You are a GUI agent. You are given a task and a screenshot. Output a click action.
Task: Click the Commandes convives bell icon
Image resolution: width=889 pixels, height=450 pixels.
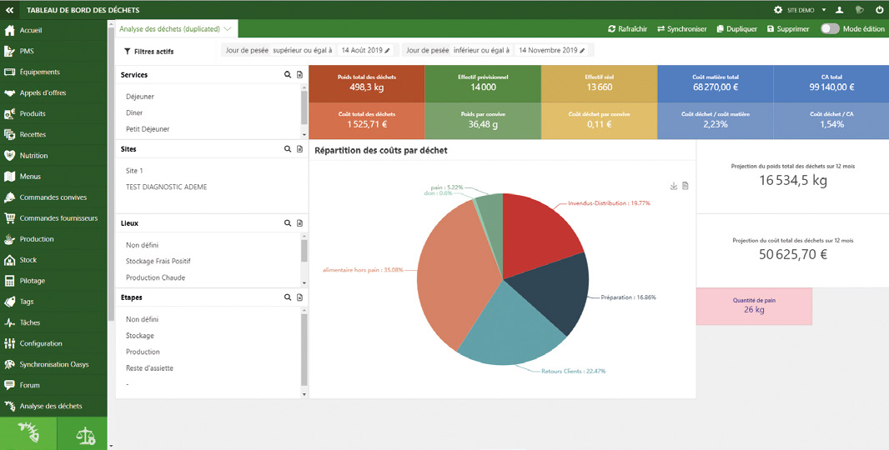tap(10, 197)
